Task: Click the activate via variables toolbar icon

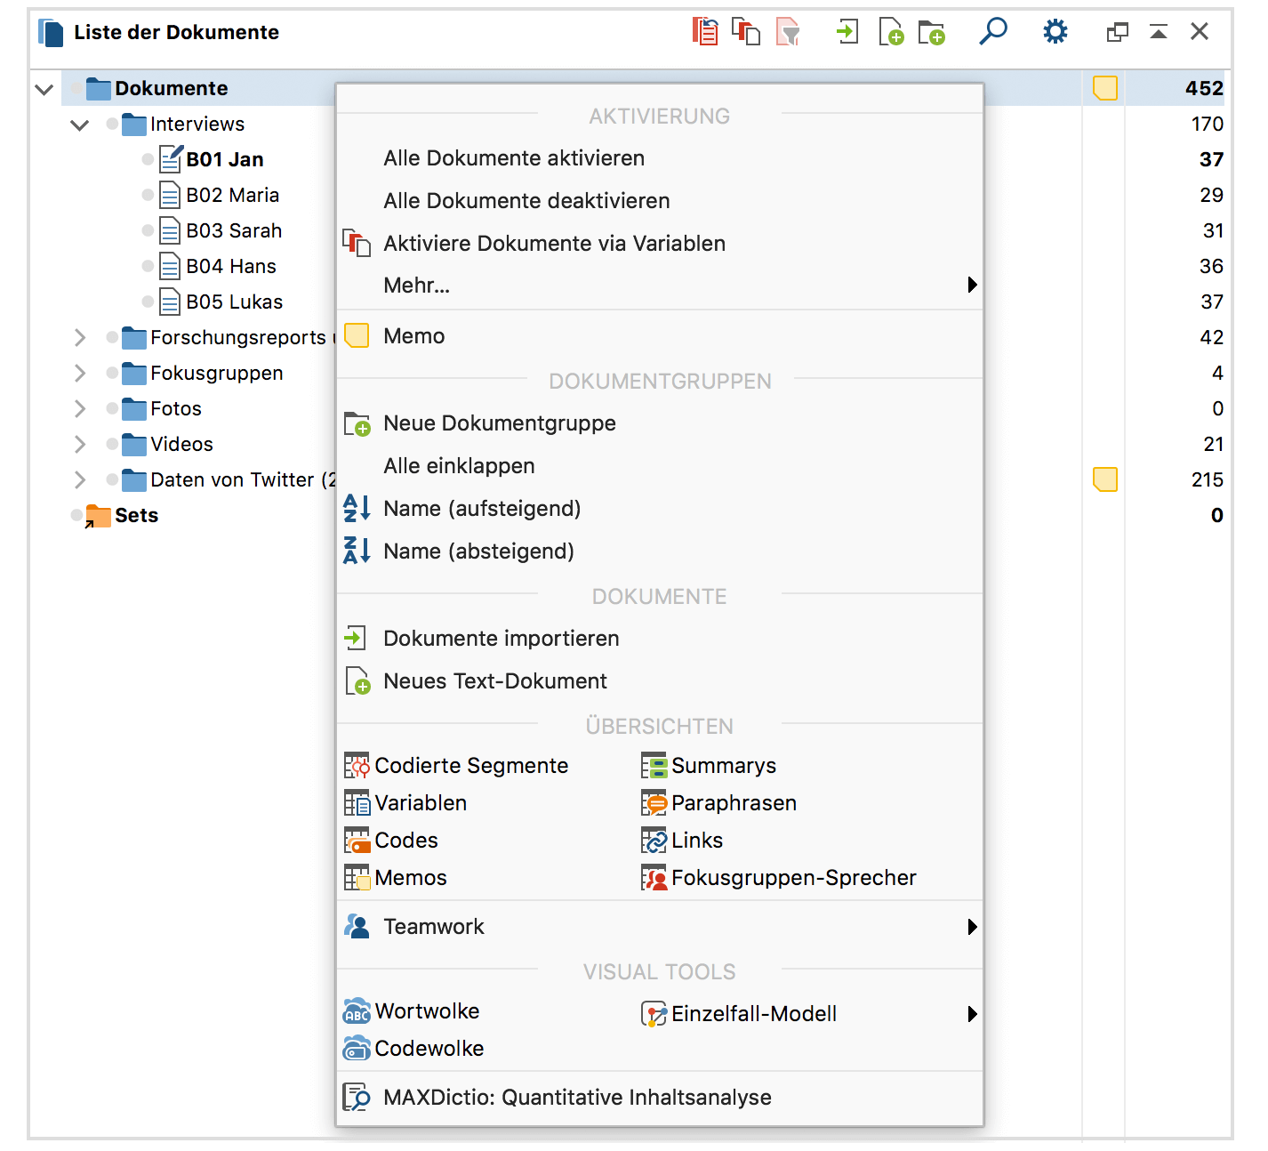Action: [x=746, y=32]
